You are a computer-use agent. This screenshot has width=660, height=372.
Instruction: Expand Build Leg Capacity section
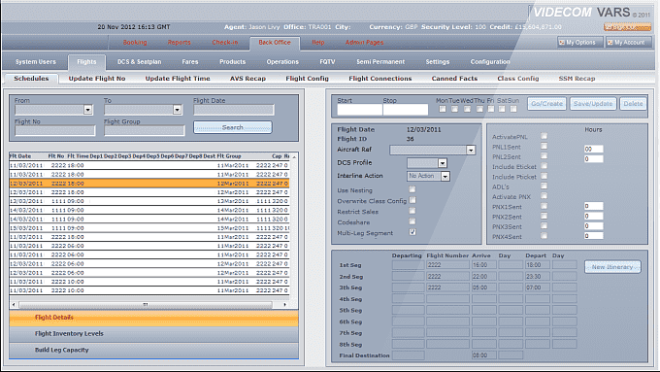pos(154,350)
